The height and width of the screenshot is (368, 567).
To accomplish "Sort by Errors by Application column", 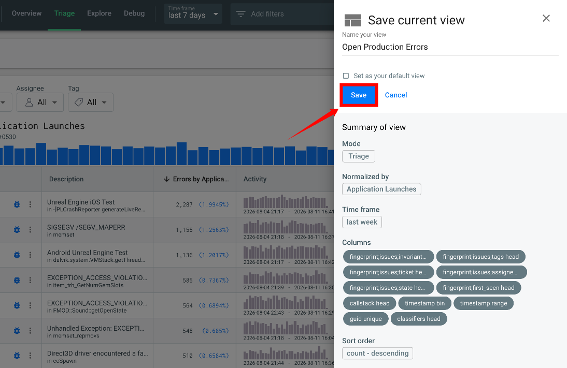I will coord(196,179).
